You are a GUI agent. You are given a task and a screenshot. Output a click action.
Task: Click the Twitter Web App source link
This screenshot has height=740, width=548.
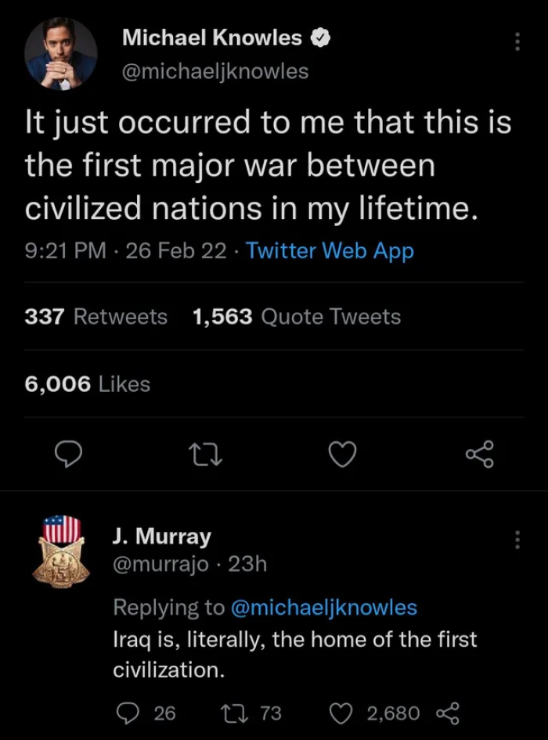tap(327, 251)
